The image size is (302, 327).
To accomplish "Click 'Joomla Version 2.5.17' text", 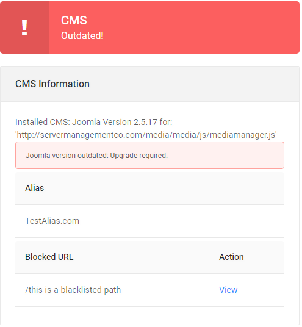I will [115, 122].
